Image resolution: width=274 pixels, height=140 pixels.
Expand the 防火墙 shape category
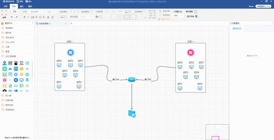pos(8,95)
